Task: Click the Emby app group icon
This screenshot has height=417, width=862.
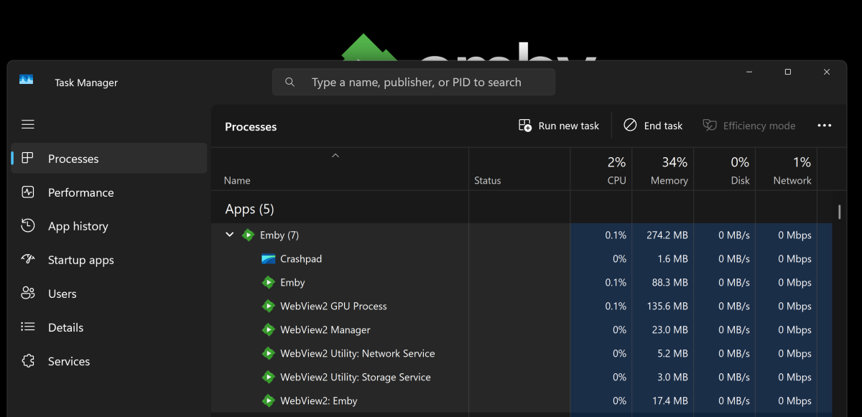Action: pos(249,235)
